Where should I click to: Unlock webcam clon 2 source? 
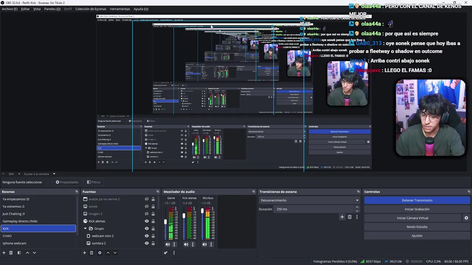[153, 236]
